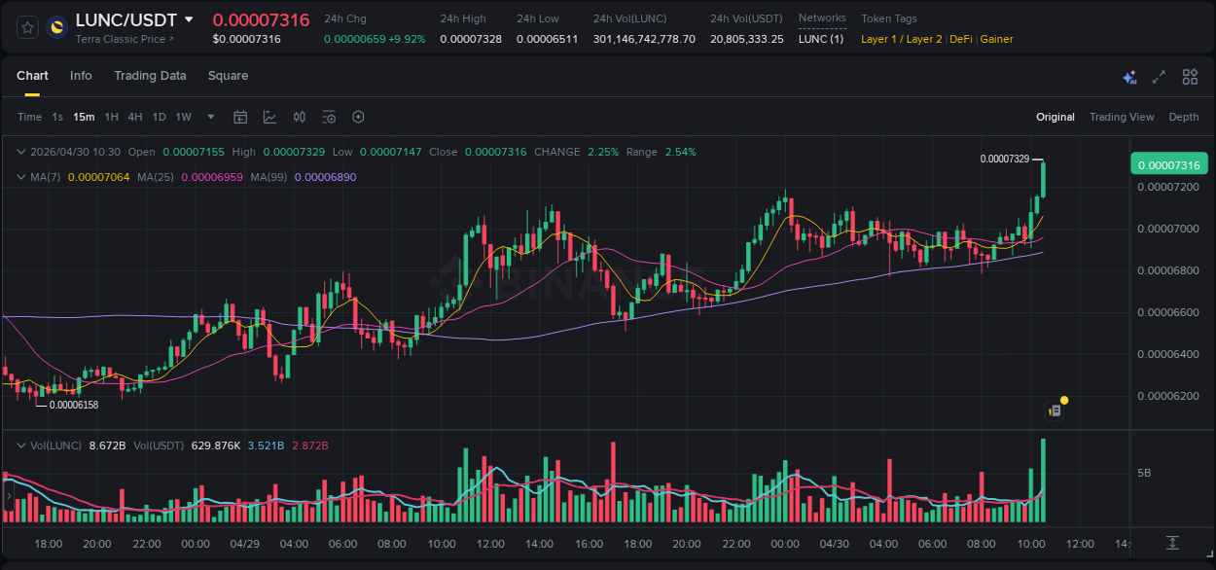The image size is (1216, 570).
Task: Click the large red price 0.00007316 header
Action: (x=261, y=20)
